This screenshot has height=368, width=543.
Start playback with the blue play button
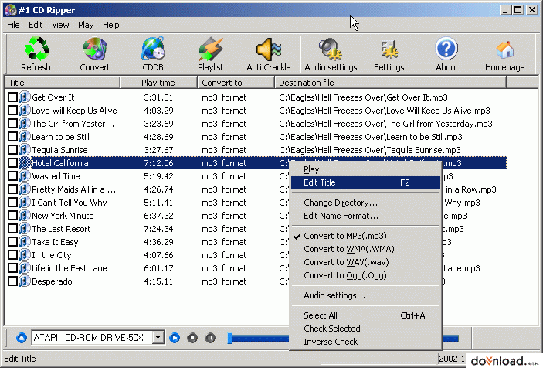tap(175, 338)
